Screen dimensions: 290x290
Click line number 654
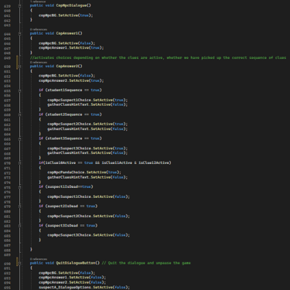[7, 86]
